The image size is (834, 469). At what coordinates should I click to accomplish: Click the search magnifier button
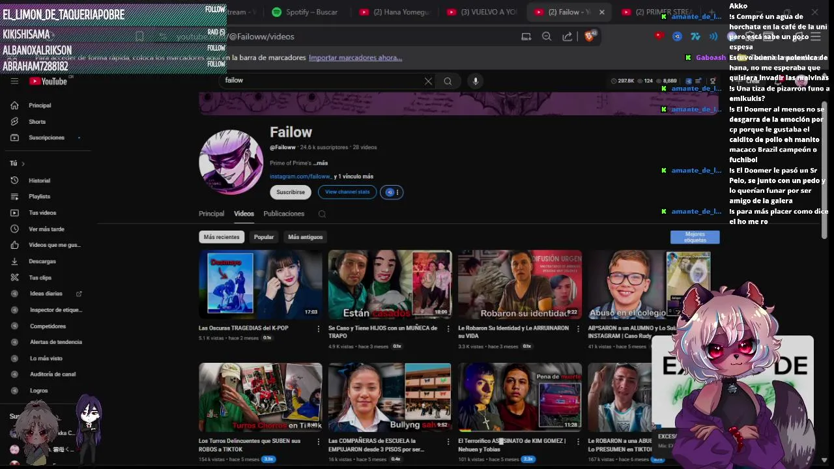click(x=448, y=81)
